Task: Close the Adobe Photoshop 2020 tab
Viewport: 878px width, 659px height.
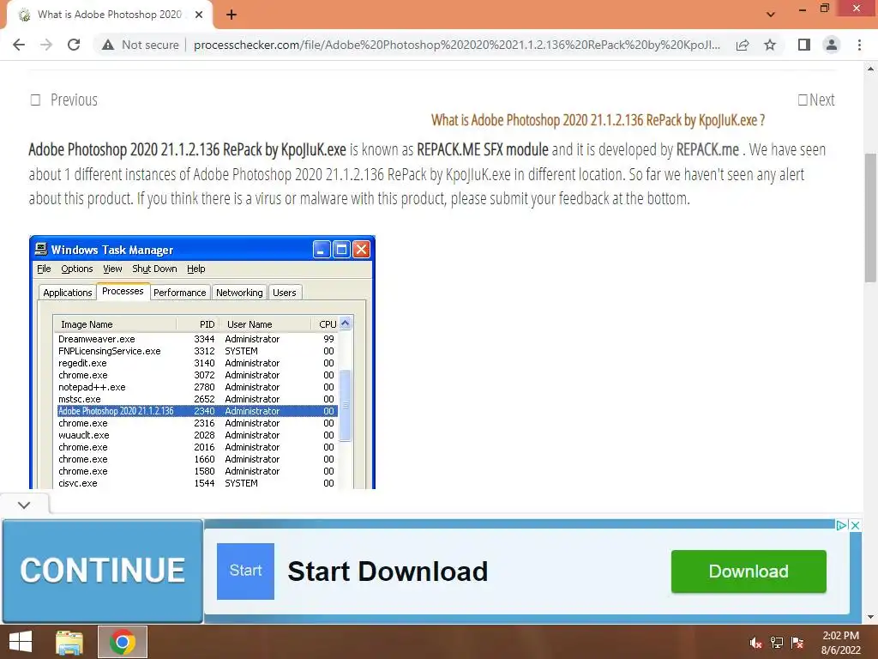Action: [199, 15]
